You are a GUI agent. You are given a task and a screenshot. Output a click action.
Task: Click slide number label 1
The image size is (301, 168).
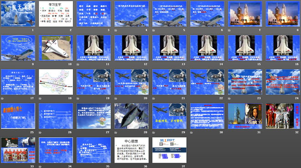tap(33, 30)
